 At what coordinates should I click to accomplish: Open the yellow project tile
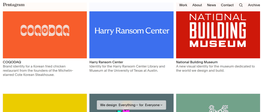45,103
